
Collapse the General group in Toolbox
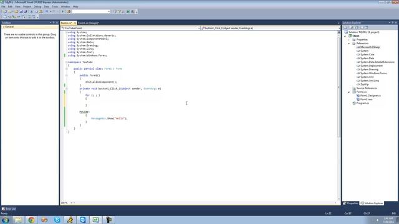click(x=4, y=27)
